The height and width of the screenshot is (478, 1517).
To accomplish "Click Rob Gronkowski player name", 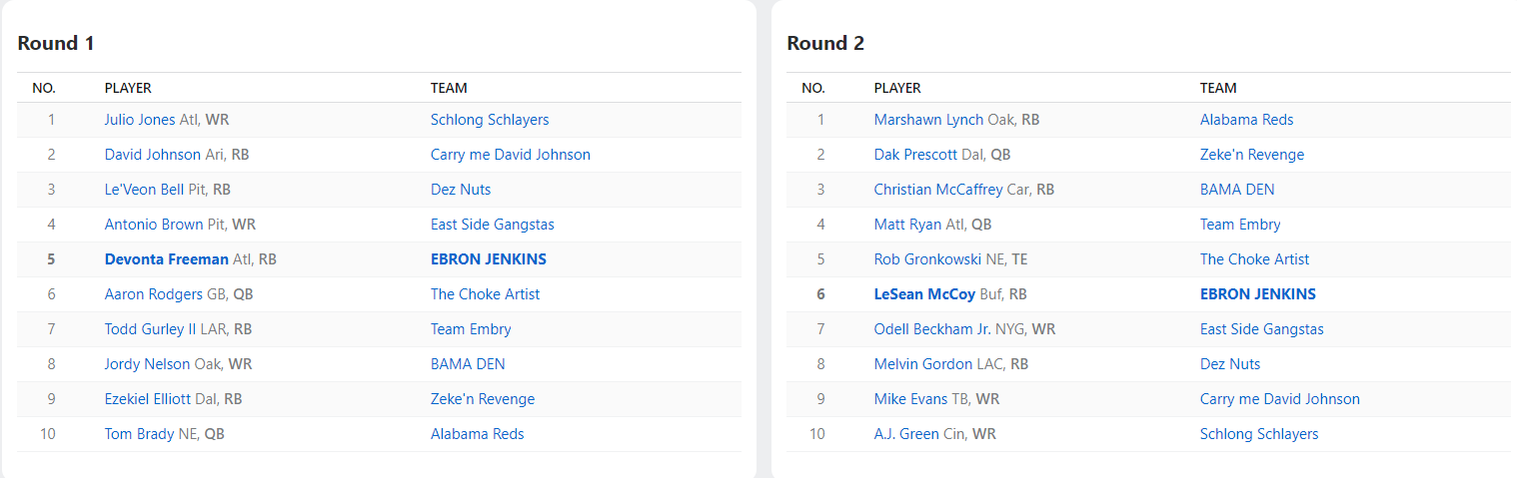I will click(x=927, y=259).
